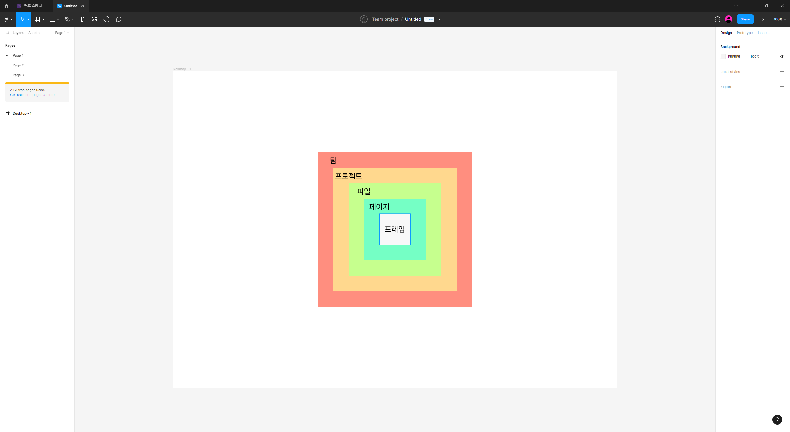
Task: Switch to the Prototype tab
Action: pyautogui.click(x=744, y=33)
